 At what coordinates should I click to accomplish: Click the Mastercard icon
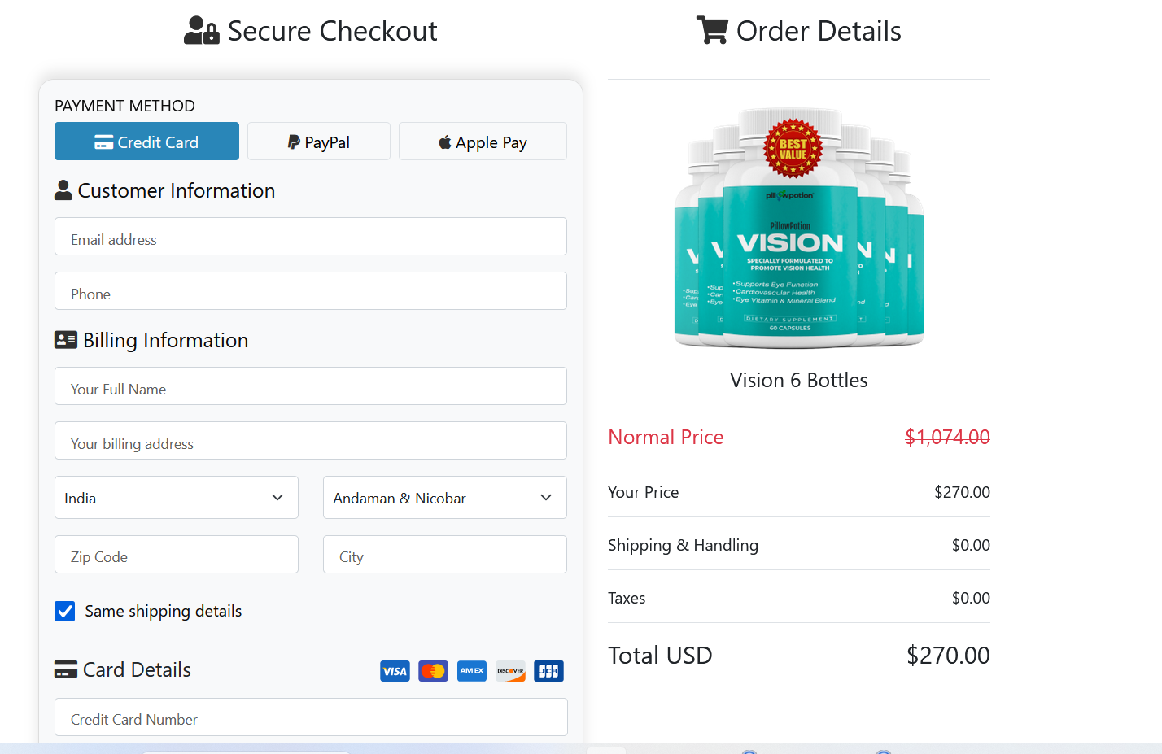point(433,670)
